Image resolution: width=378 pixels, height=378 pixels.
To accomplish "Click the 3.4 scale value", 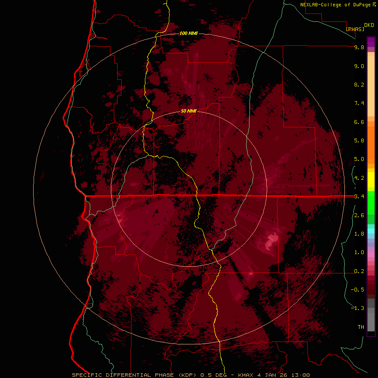I will (x=359, y=197).
